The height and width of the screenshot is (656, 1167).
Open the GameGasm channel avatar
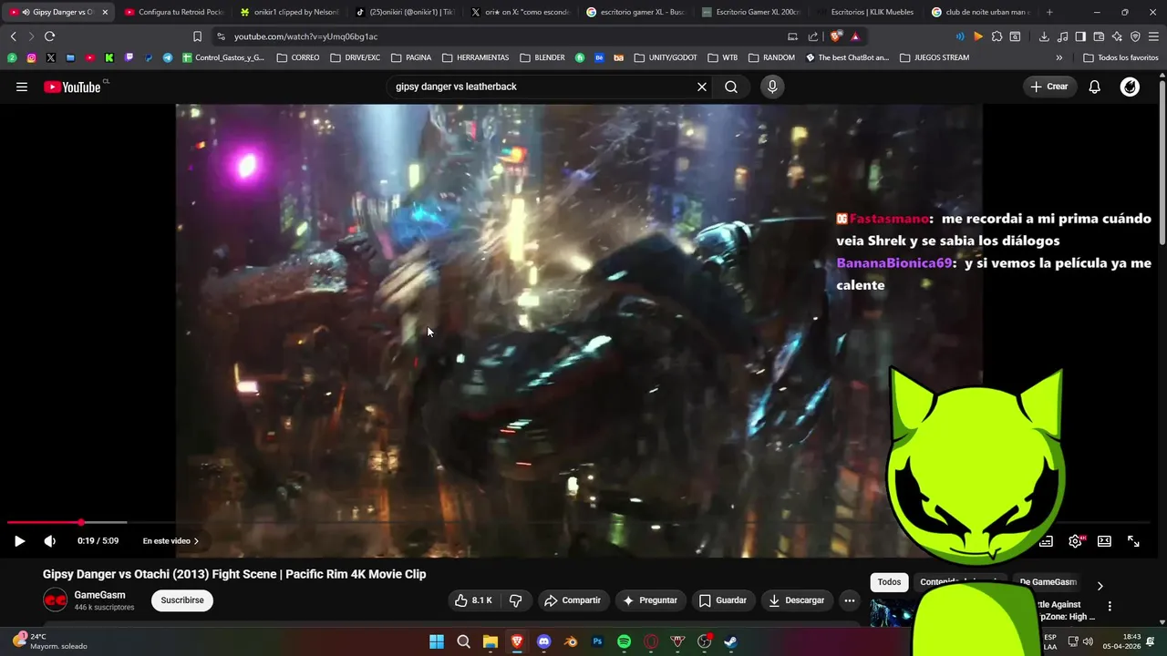(56, 600)
